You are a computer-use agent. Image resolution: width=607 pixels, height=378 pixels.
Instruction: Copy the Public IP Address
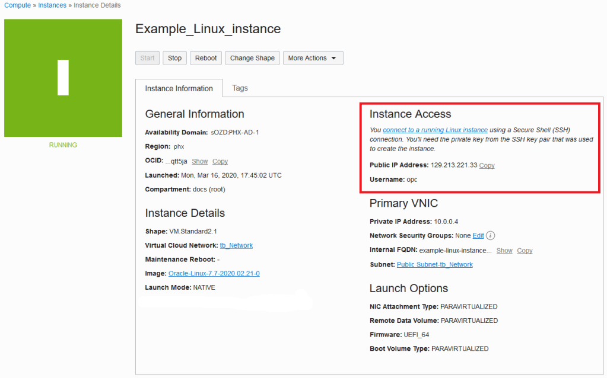[487, 165]
